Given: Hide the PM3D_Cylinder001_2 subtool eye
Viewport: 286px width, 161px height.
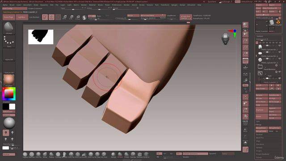Looking at the screenshot, I should 280,52.
